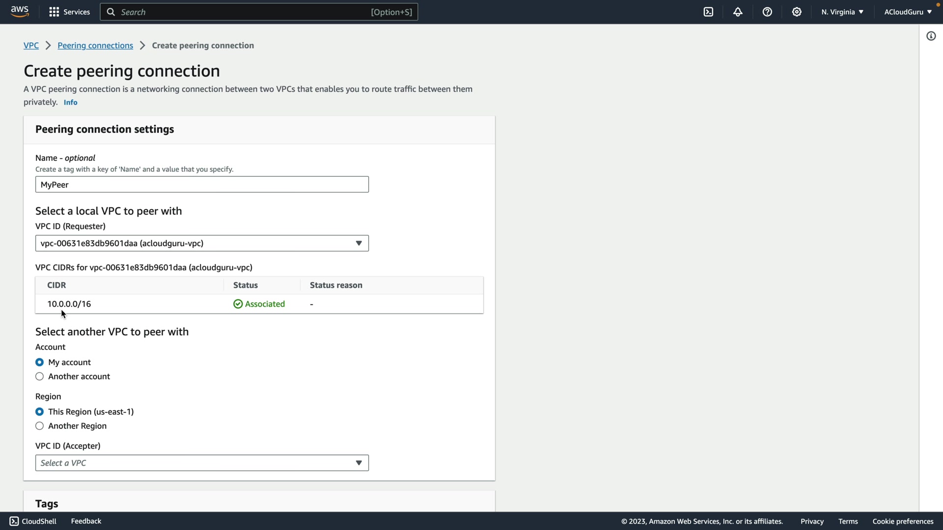Select the Another Region radio button
This screenshot has width=943, height=530.
click(40, 426)
